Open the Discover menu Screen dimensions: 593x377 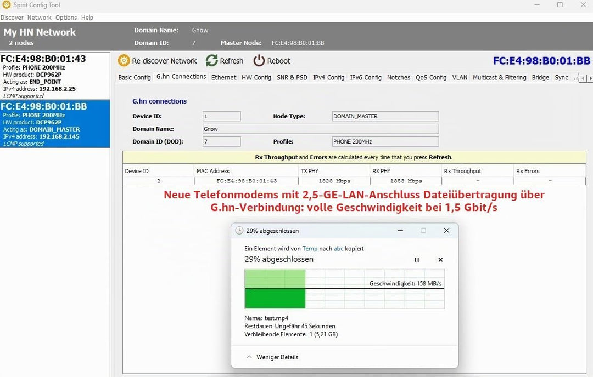(12, 18)
